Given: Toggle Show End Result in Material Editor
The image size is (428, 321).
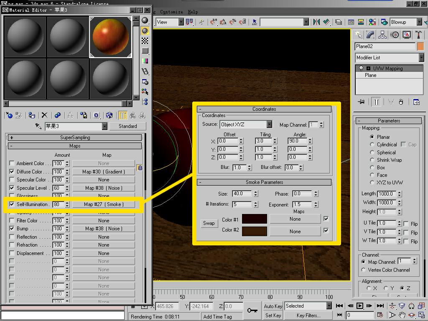Looking at the screenshot, I should click(123, 115).
